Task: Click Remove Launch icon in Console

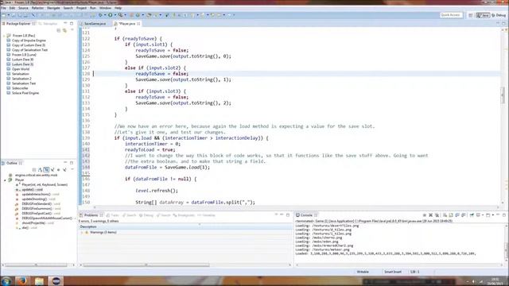Action: 431,215
